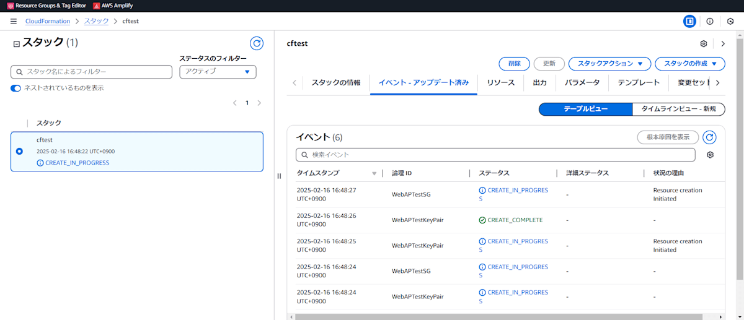
Task: Open the ステータスのフィルター アクティブ dropdown
Action: 218,72
